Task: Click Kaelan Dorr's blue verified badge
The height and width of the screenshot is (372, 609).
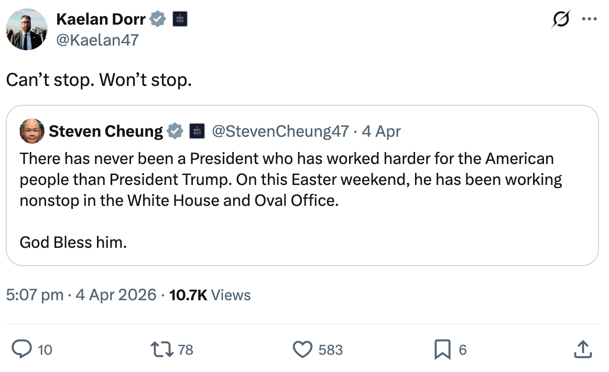Action: [x=158, y=19]
